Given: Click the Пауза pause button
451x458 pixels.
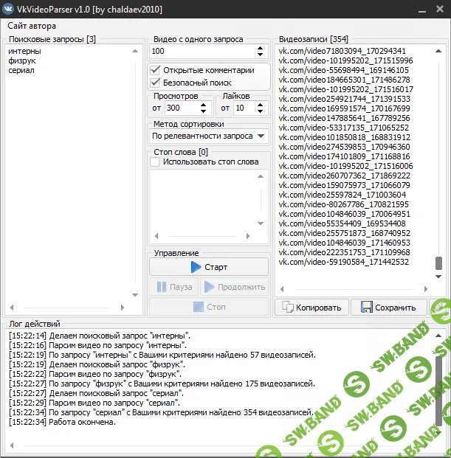Looking at the screenshot, I should click(175, 287).
